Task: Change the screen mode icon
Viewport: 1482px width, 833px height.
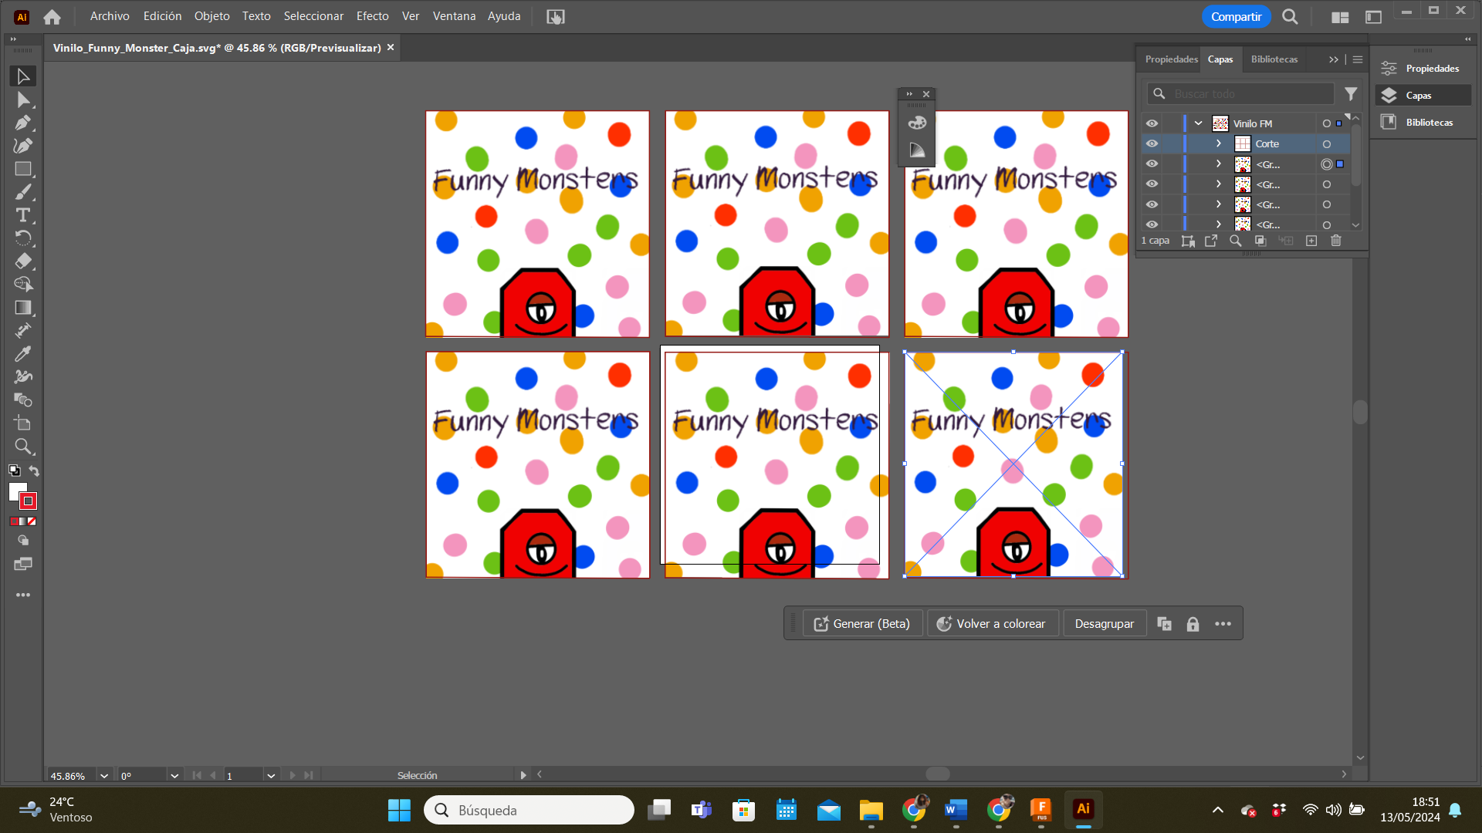Action: pos(23,564)
